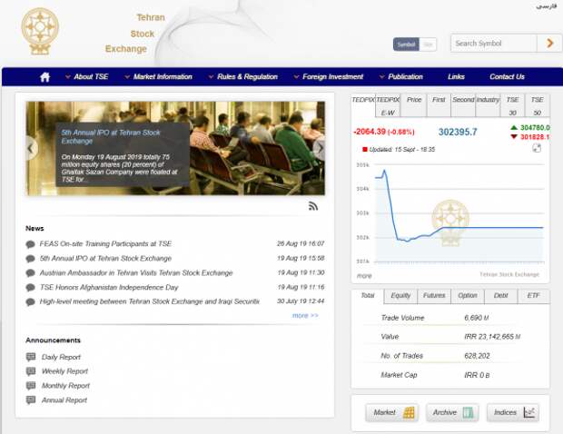This screenshot has height=434, width=563.
Task: Open the Tehran Stock Exchange logo emblem
Action: tap(40, 32)
